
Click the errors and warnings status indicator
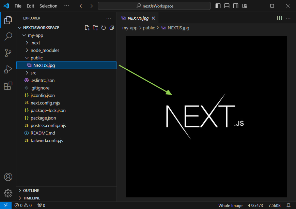coord(23,205)
